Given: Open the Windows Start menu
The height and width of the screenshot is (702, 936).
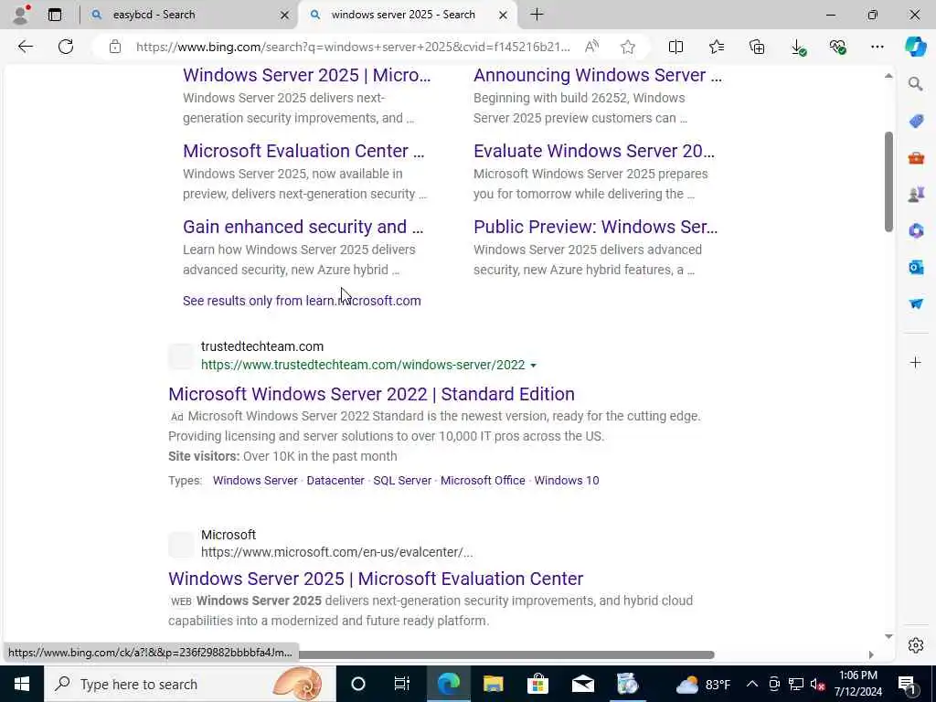Looking at the screenshot, I should pos(22,684).
